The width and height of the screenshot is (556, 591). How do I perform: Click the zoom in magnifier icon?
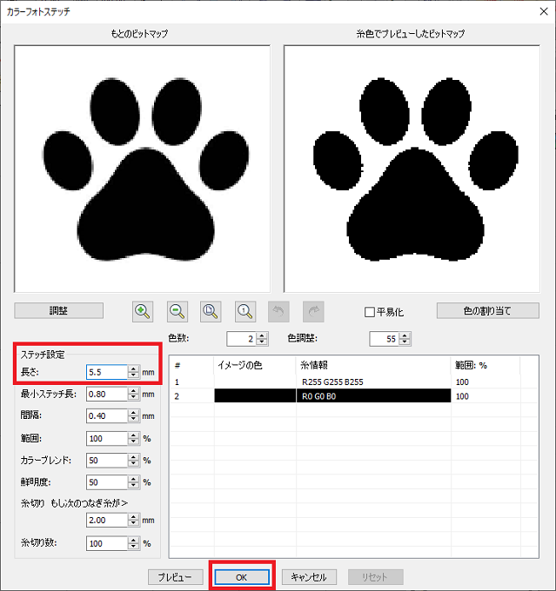coord(143,311)
